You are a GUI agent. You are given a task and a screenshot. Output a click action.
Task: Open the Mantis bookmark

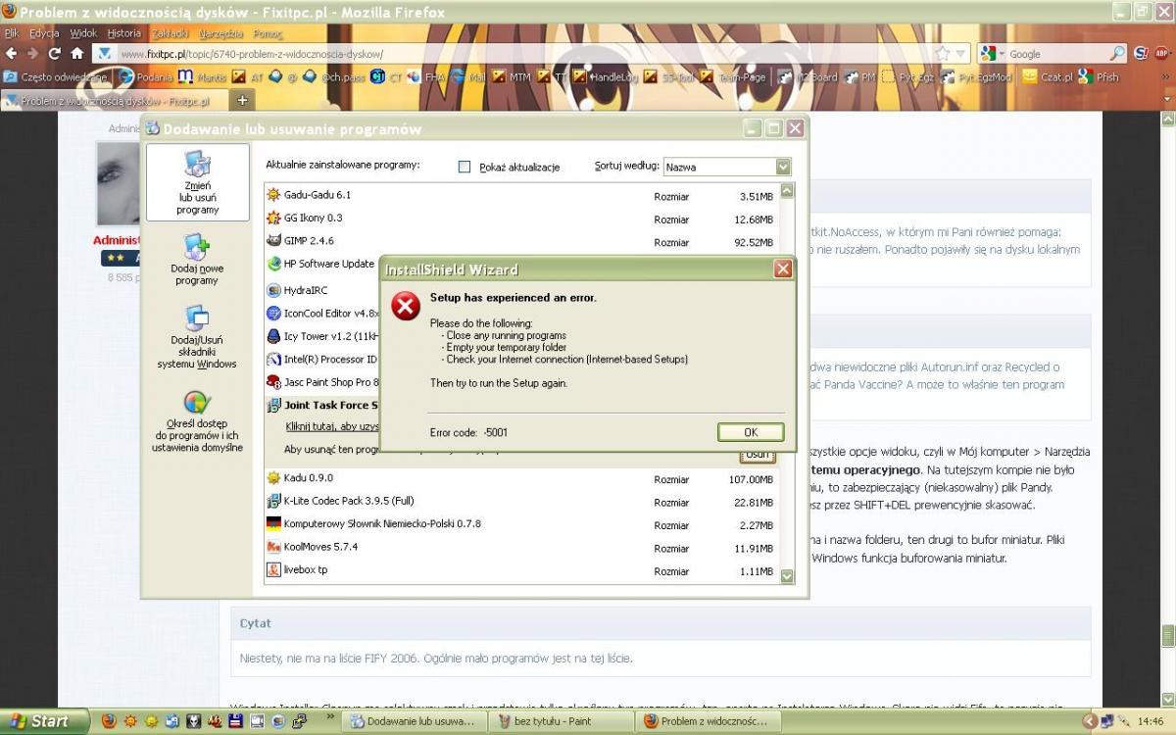pyautogui.click(x=203, y=76)
